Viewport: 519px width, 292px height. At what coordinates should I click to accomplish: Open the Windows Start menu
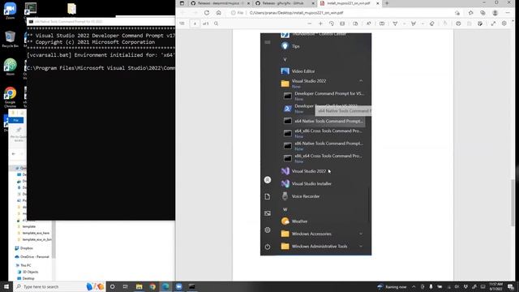[x=6, y=286]
